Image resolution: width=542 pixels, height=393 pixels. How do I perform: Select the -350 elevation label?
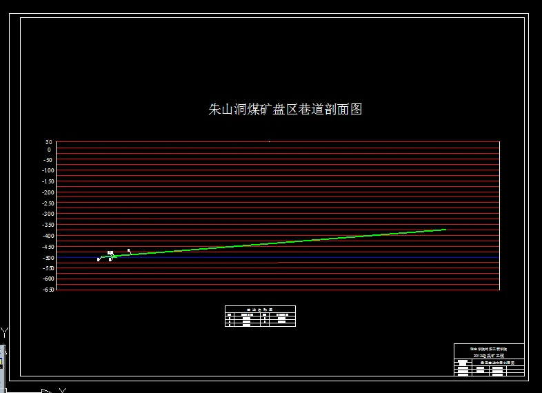pos(48,225)
